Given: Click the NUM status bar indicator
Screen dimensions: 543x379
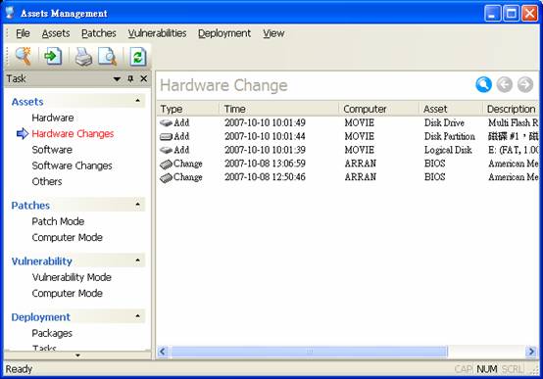Looking at the screenshot, I should (486, 369).
